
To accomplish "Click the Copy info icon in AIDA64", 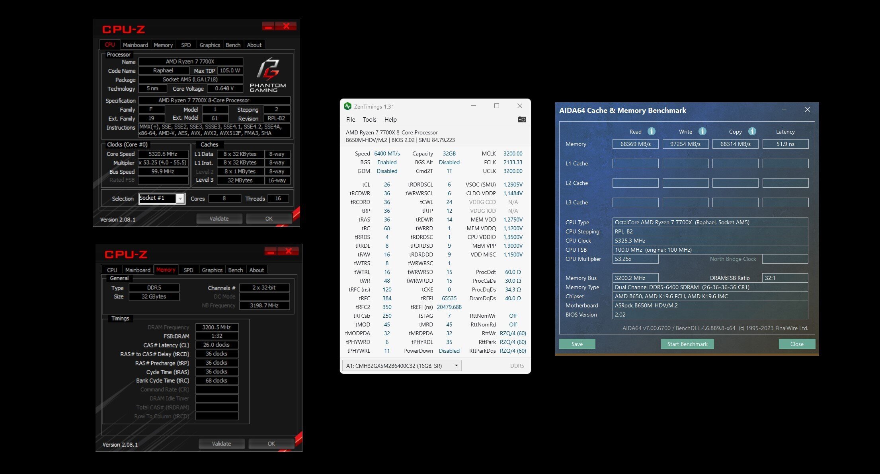I will click(752, 131).
